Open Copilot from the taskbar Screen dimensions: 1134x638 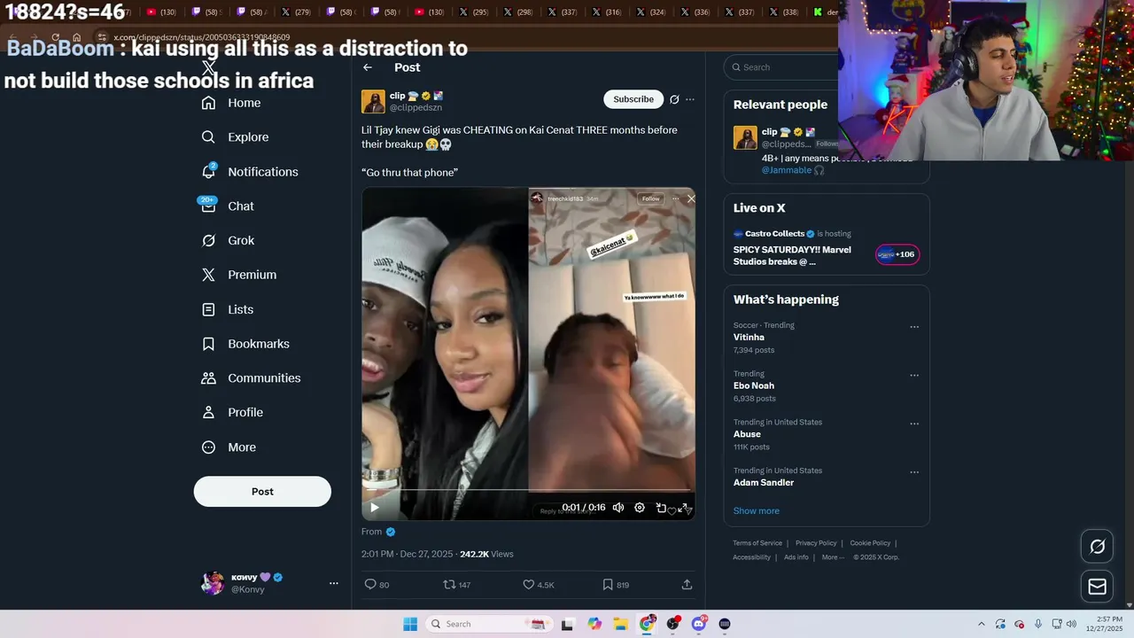click(x=594, y=624)
